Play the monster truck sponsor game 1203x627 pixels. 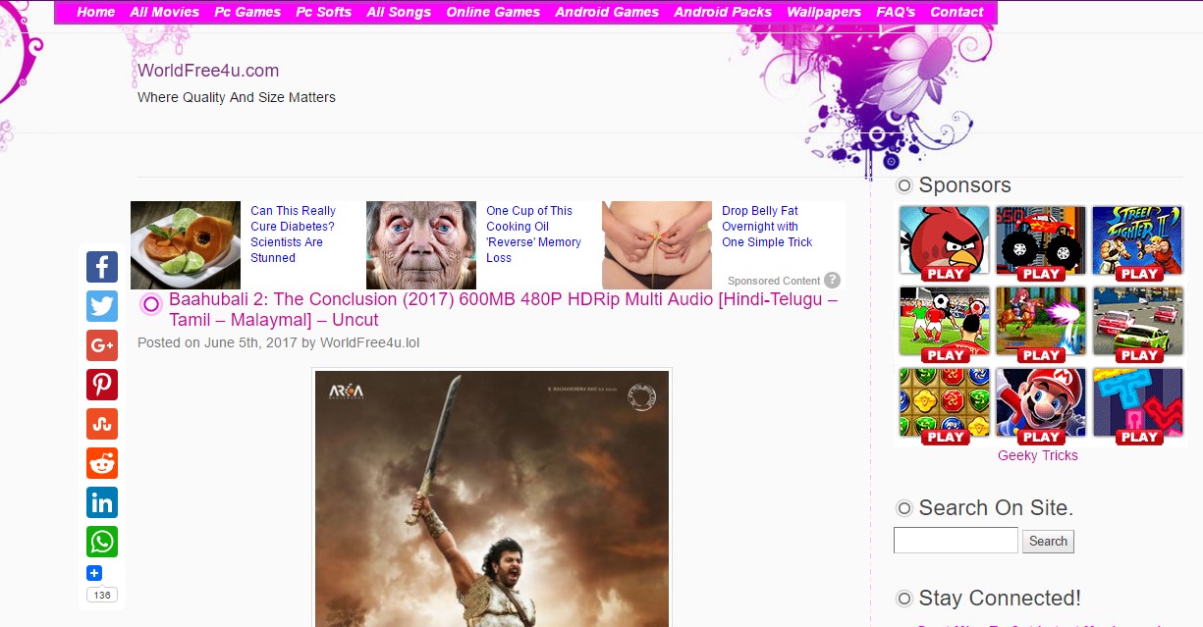click(x=1041, y=243)
